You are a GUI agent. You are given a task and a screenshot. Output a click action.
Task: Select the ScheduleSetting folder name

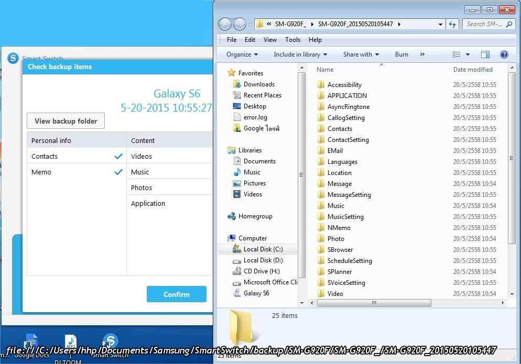pyautogui.click(x=350, y=261)
